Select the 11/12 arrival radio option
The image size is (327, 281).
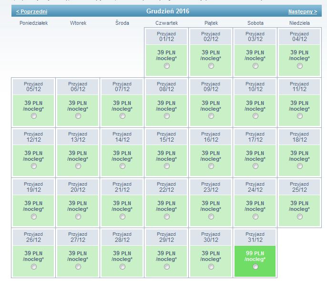(300, 116)
